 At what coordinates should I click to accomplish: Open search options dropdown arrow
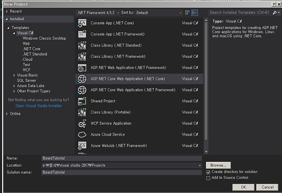[x=279, y=13]
